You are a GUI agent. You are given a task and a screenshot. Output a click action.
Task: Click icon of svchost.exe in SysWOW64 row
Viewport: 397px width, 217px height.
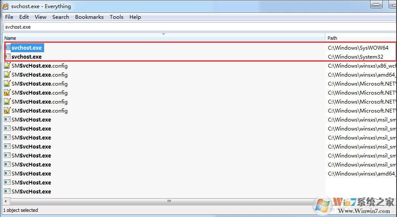pos(8,48)
